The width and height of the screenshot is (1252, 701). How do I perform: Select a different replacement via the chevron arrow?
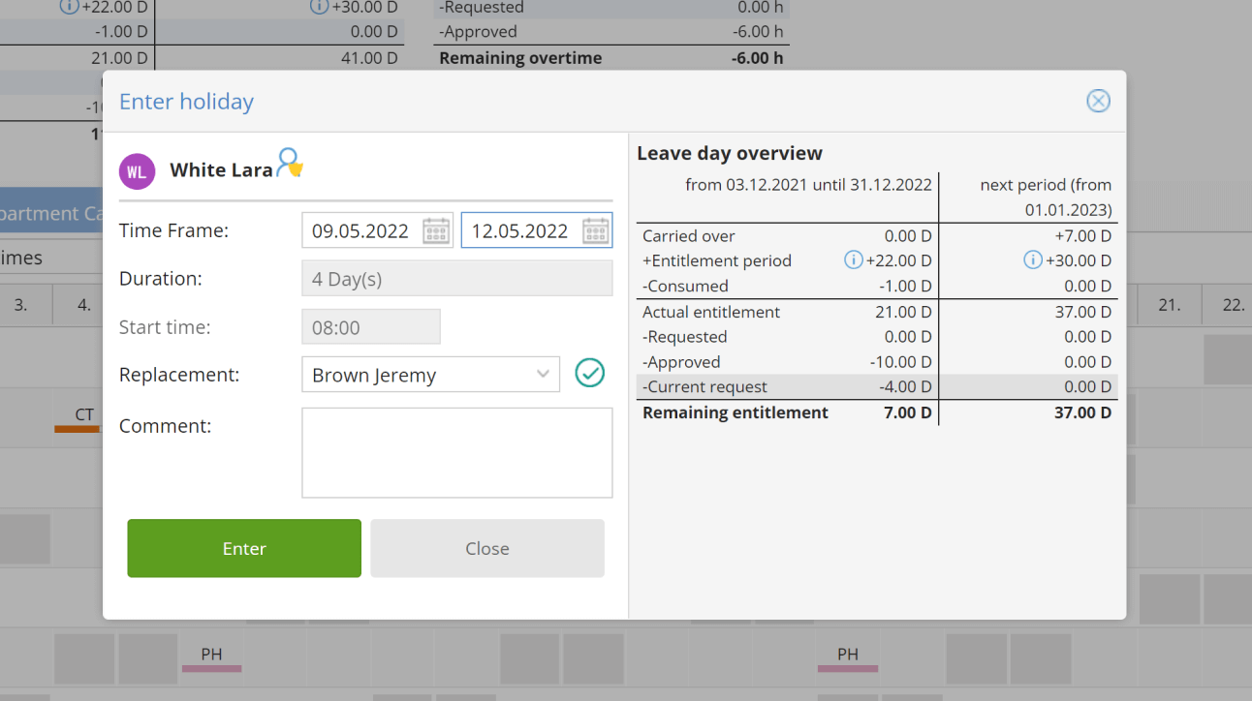click(543, 374)
